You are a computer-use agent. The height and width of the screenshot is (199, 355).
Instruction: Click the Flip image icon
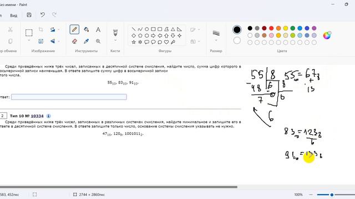53,41
